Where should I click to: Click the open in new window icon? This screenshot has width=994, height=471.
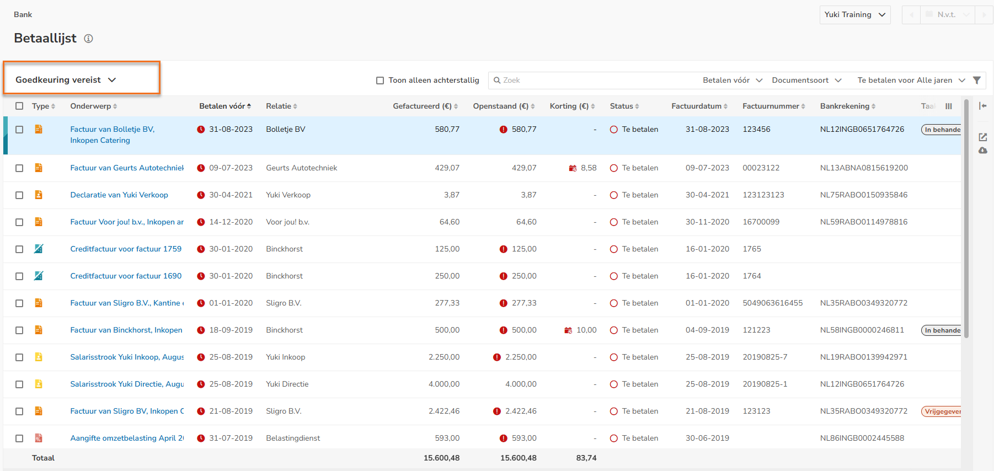(982, 137)
